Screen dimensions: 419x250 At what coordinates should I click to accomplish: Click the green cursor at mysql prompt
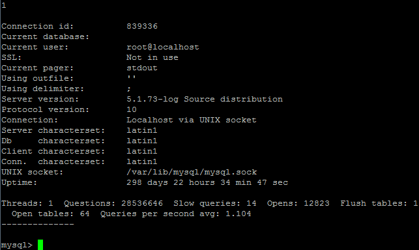pyautogui.click(x=40, y=245)
